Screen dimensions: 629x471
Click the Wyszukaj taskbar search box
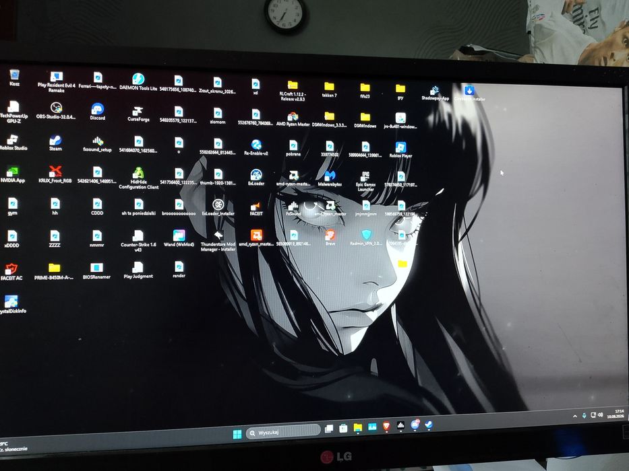pyautogui.click(x=283, y=432)
